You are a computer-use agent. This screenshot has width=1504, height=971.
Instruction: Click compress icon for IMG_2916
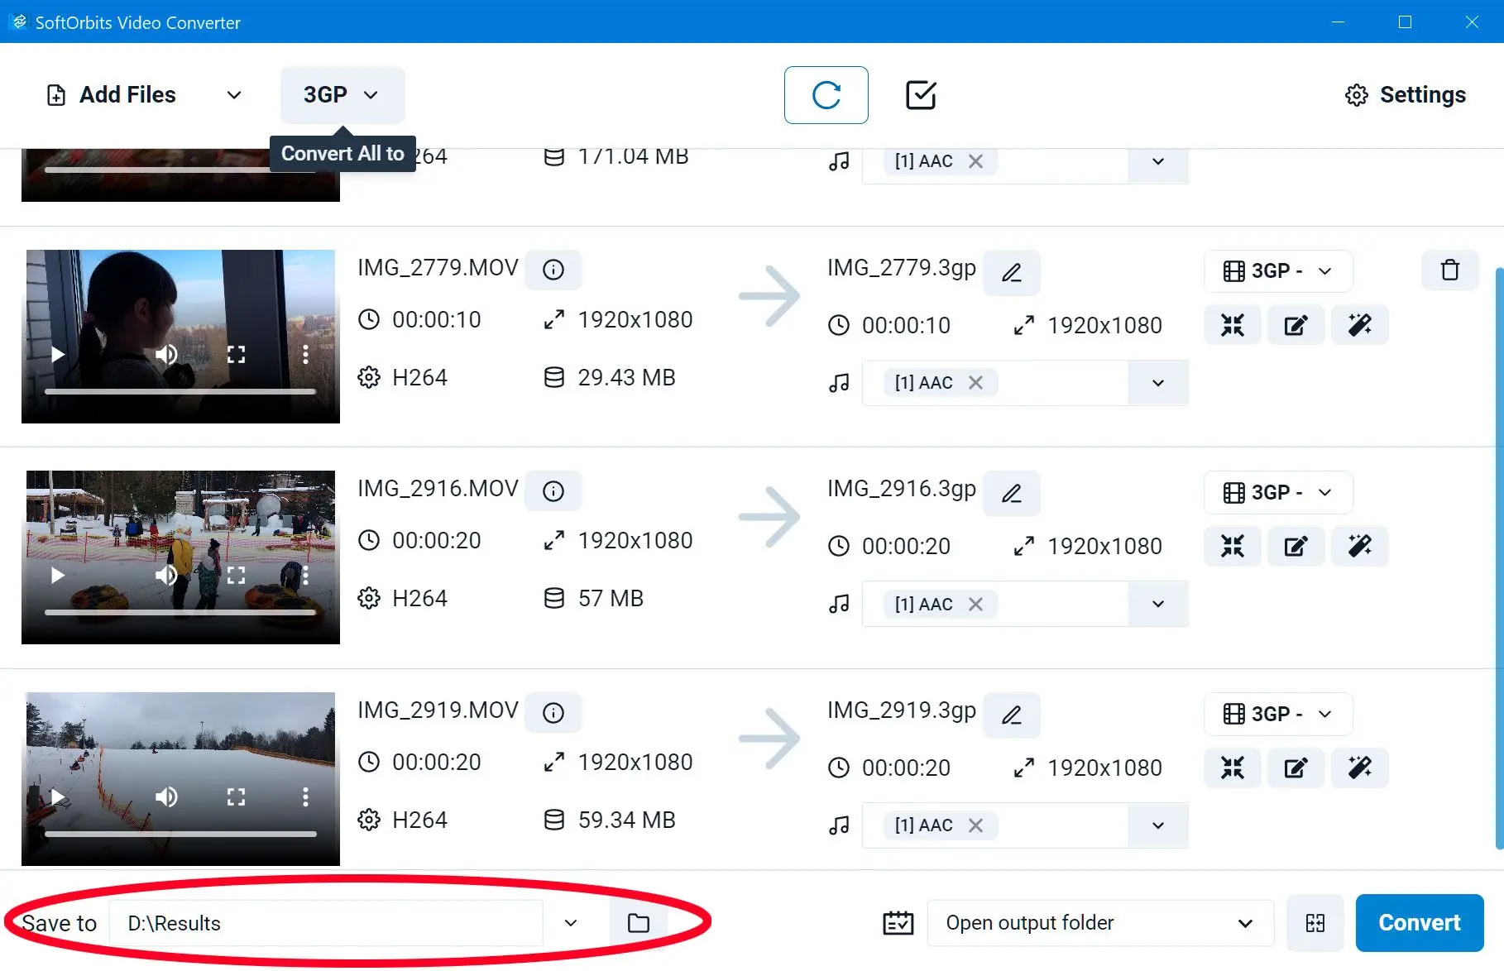[1233, 546]
